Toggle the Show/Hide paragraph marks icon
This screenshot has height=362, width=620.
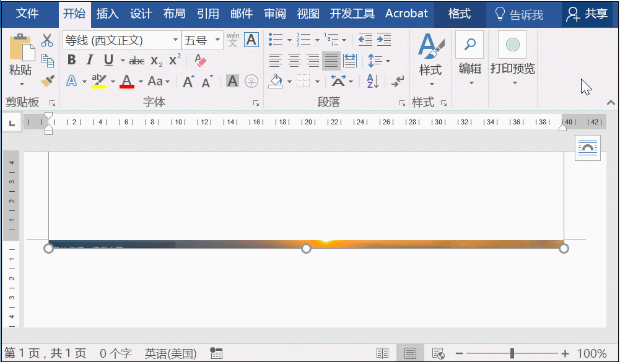[398, 80]
